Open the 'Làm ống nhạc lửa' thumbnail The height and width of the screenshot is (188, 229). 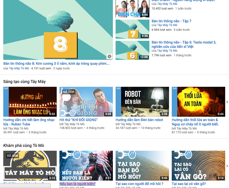coord(30,102)
